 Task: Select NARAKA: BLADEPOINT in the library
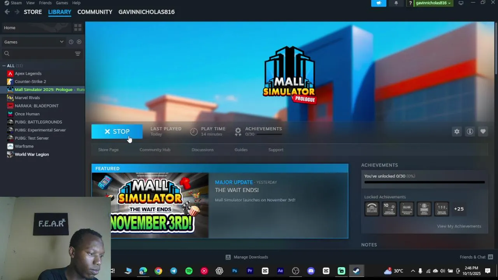click(x=37, y=106)
